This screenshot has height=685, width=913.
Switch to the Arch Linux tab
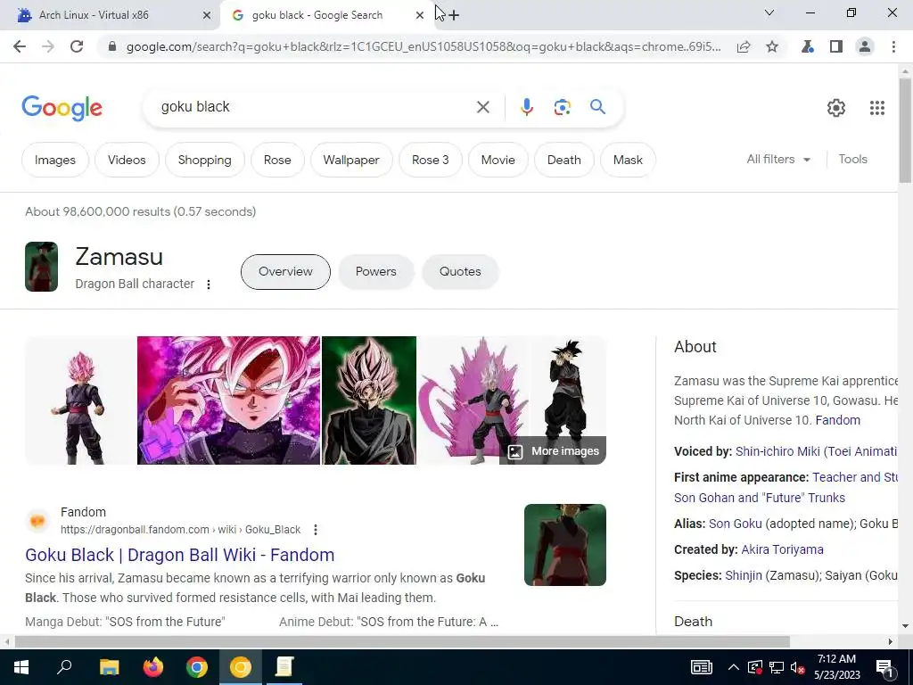click(x=110, y=15)
